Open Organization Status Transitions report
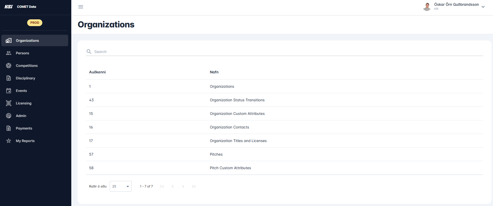The image size is (493, 206). tap(237, 100)
